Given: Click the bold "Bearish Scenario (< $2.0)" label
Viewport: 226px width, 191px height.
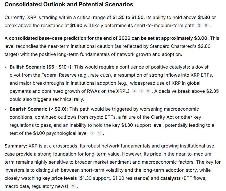Looking at the screenshot, I should 39,109.
